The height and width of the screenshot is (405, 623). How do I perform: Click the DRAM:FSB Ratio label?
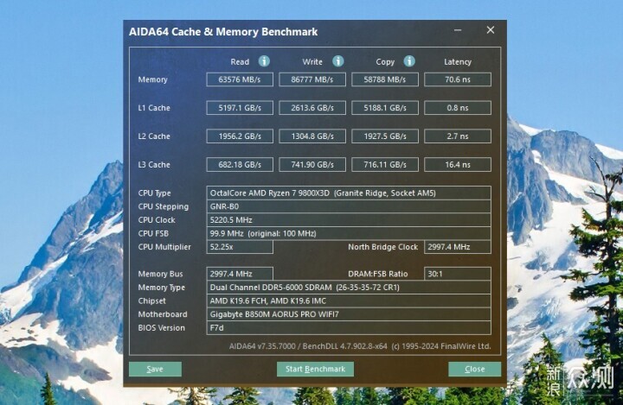[378, 274]
